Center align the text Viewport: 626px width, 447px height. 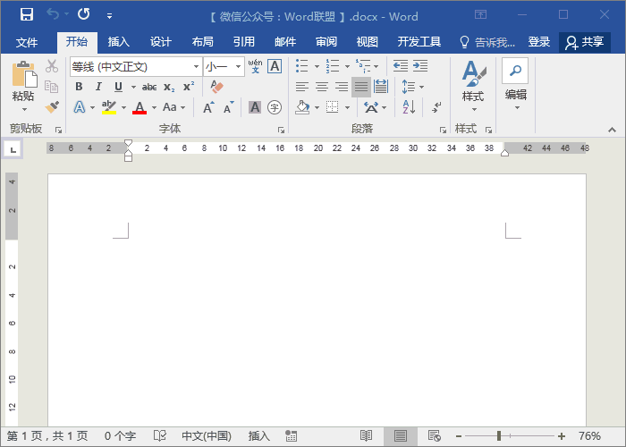click(x=322, y=87)
